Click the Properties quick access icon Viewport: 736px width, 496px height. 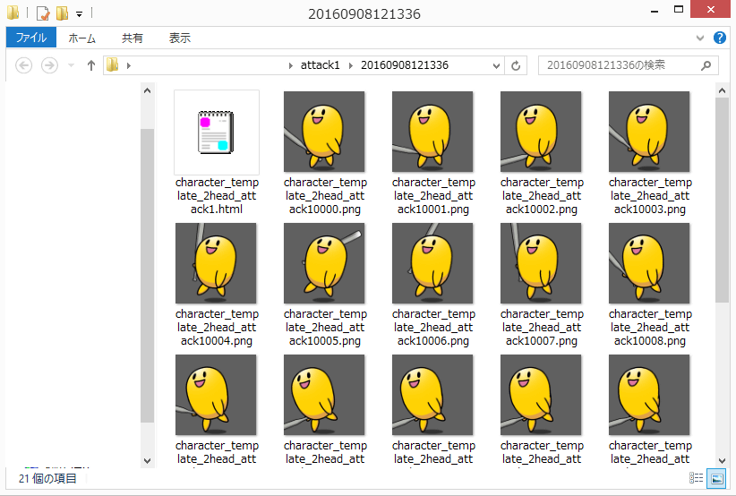tap(43, 13)
